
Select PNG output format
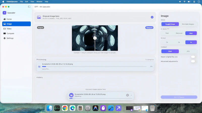click(170, 51)
